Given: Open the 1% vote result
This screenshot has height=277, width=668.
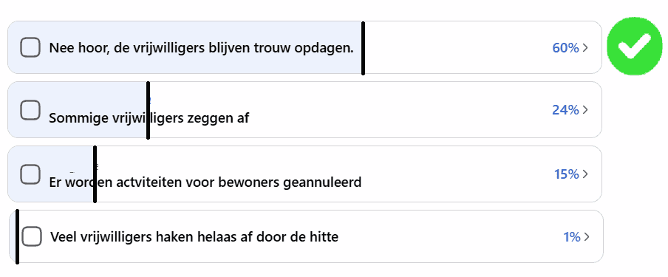Looking at the screenshot, I should (572, 237).
